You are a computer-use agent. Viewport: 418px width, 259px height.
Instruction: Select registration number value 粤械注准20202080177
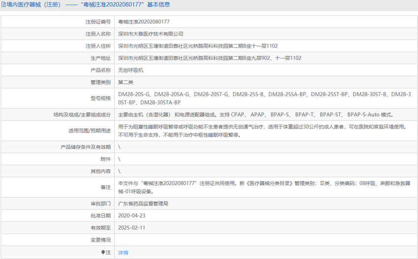click(144, 22)
